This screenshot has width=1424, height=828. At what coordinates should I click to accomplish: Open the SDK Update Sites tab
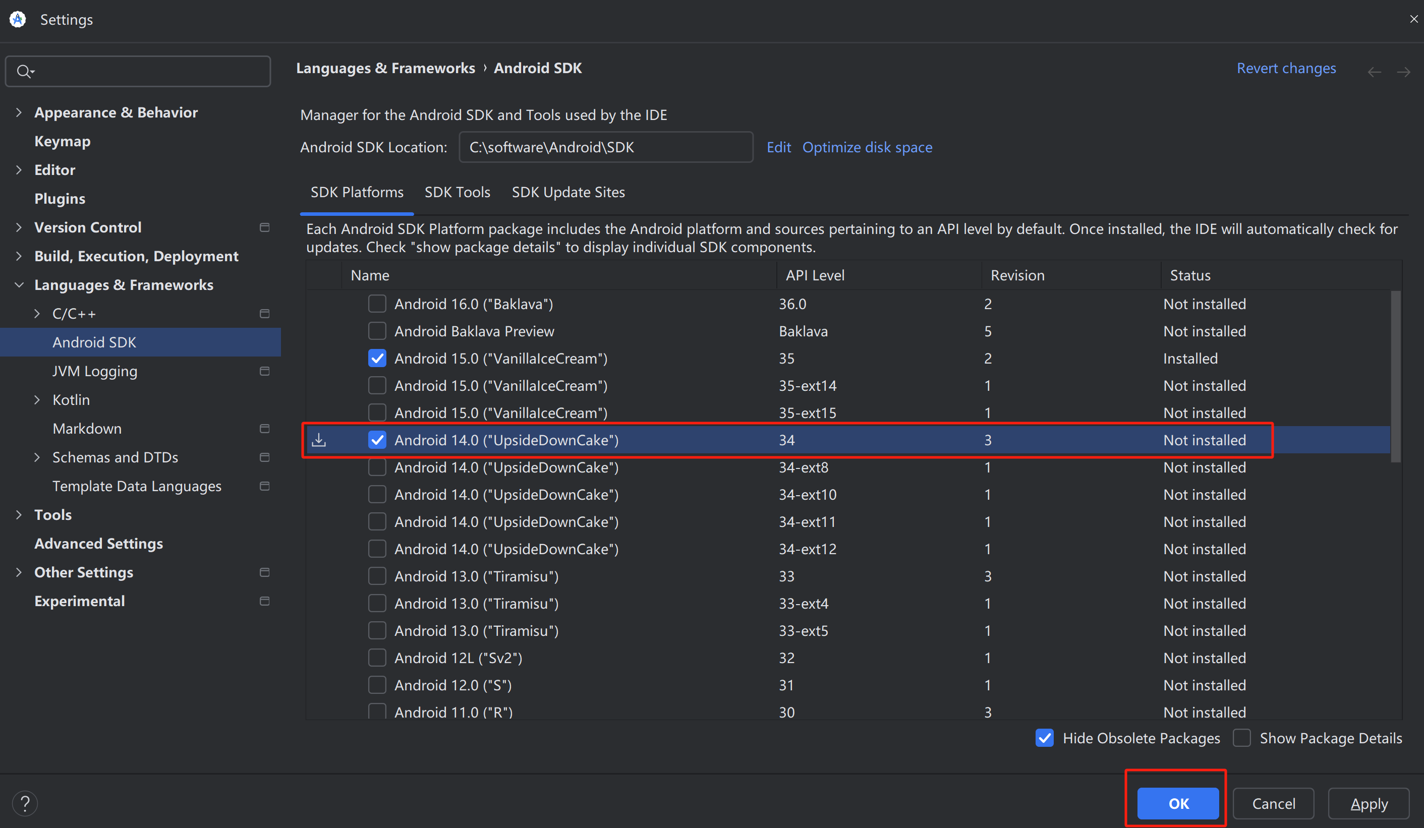(x=568, y=192)
